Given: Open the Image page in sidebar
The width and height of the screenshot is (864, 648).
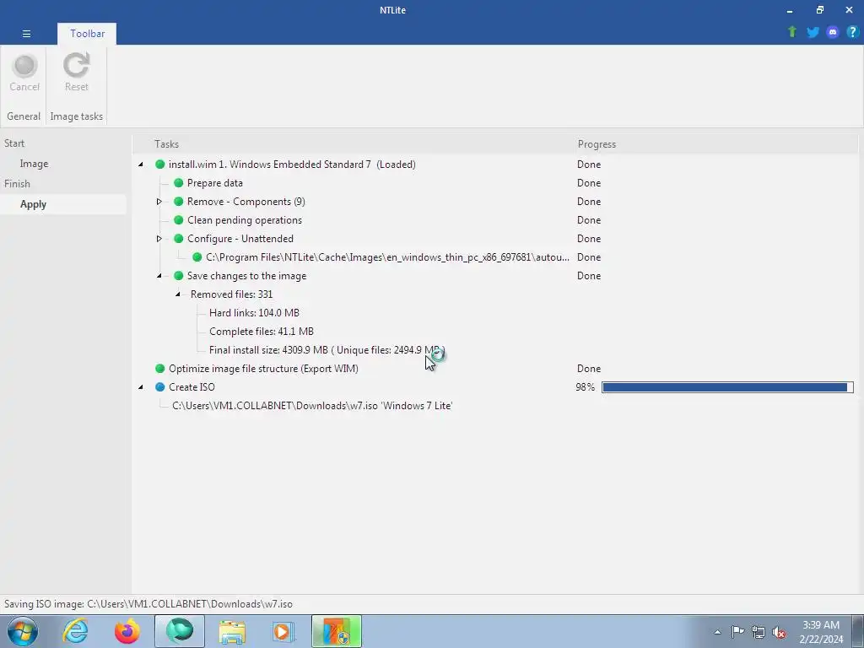Looking at the screenshot, I should 34,164.
